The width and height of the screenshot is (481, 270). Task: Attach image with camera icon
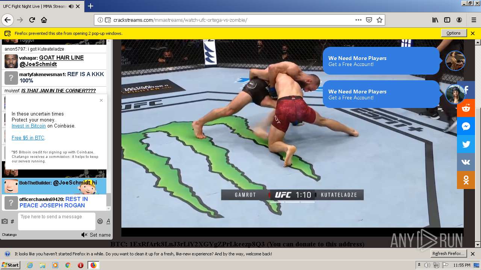tap(5, 222)
